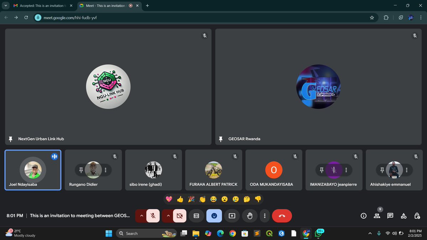The height and width of the screenshot is (240, 427).
Task: Go back in browser
Action: 6,17
